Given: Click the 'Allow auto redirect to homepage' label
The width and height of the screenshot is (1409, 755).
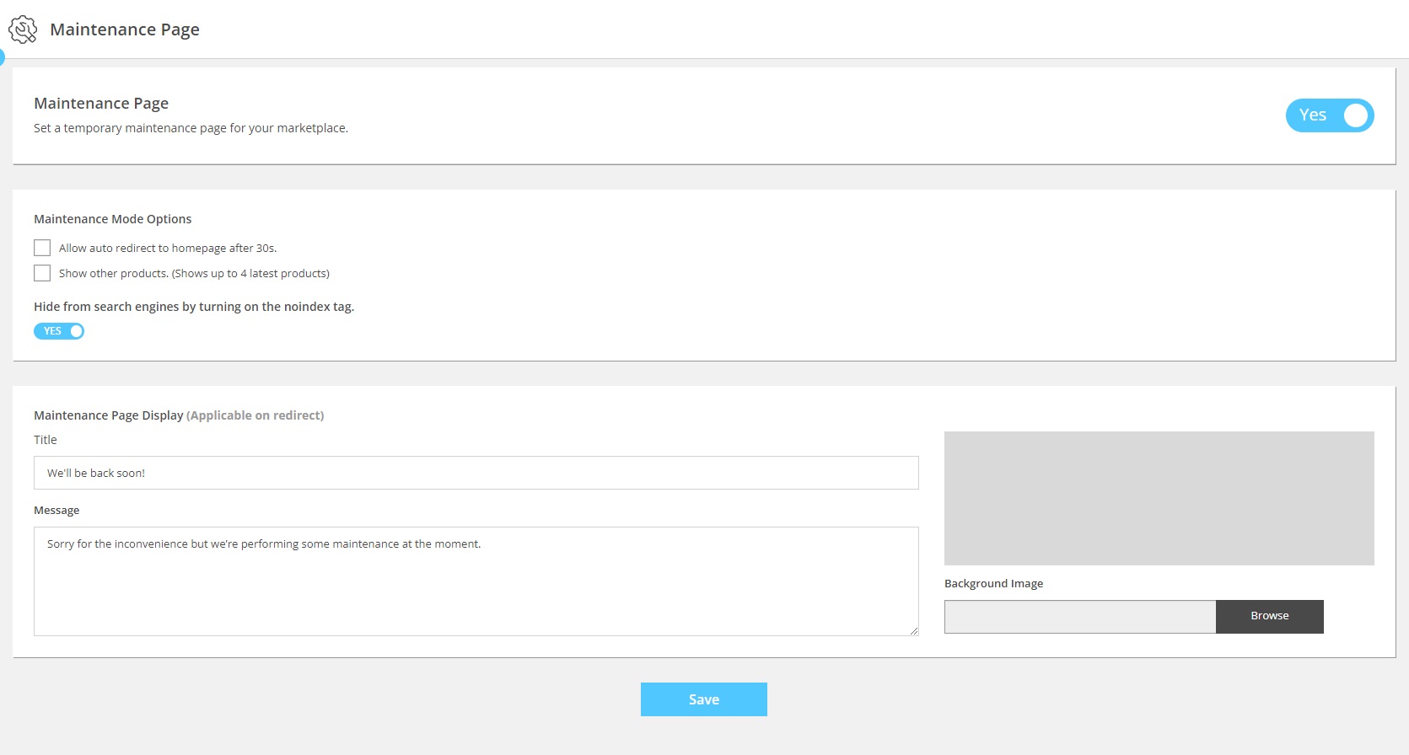Looking at the screenshot, I should click(x=168, y=249).
